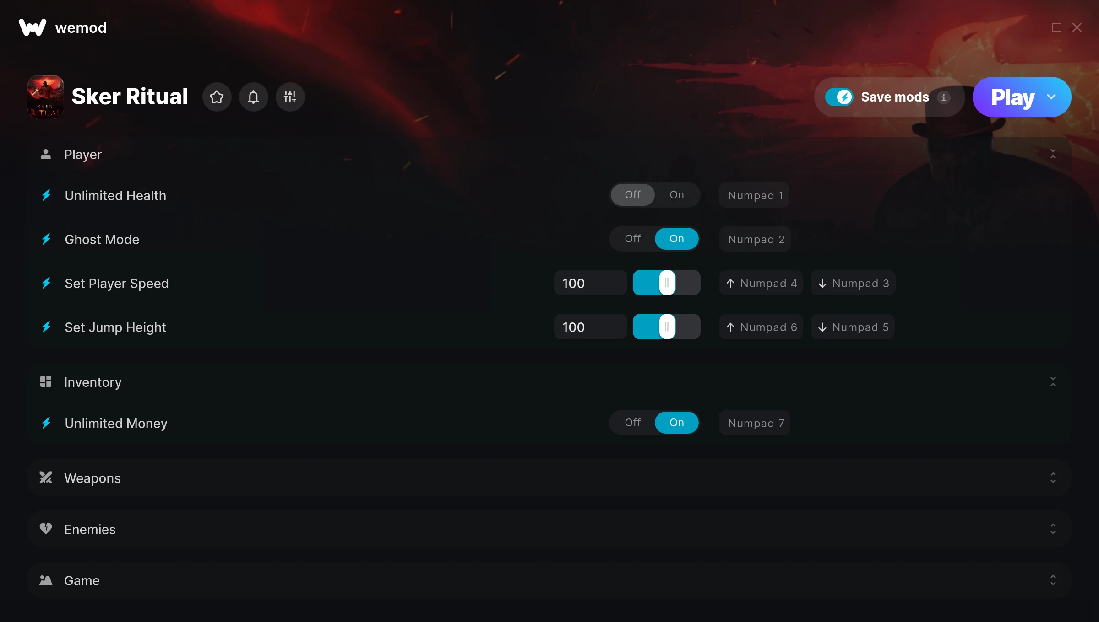Click the Sker Ritual game thumbnail
The width and height of the screenshot is (1099, 622).
point(45,97)
